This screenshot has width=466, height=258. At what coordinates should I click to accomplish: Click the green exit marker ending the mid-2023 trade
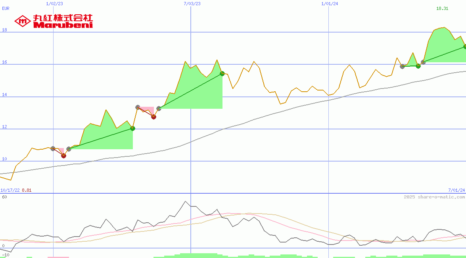tap(222, 73)
